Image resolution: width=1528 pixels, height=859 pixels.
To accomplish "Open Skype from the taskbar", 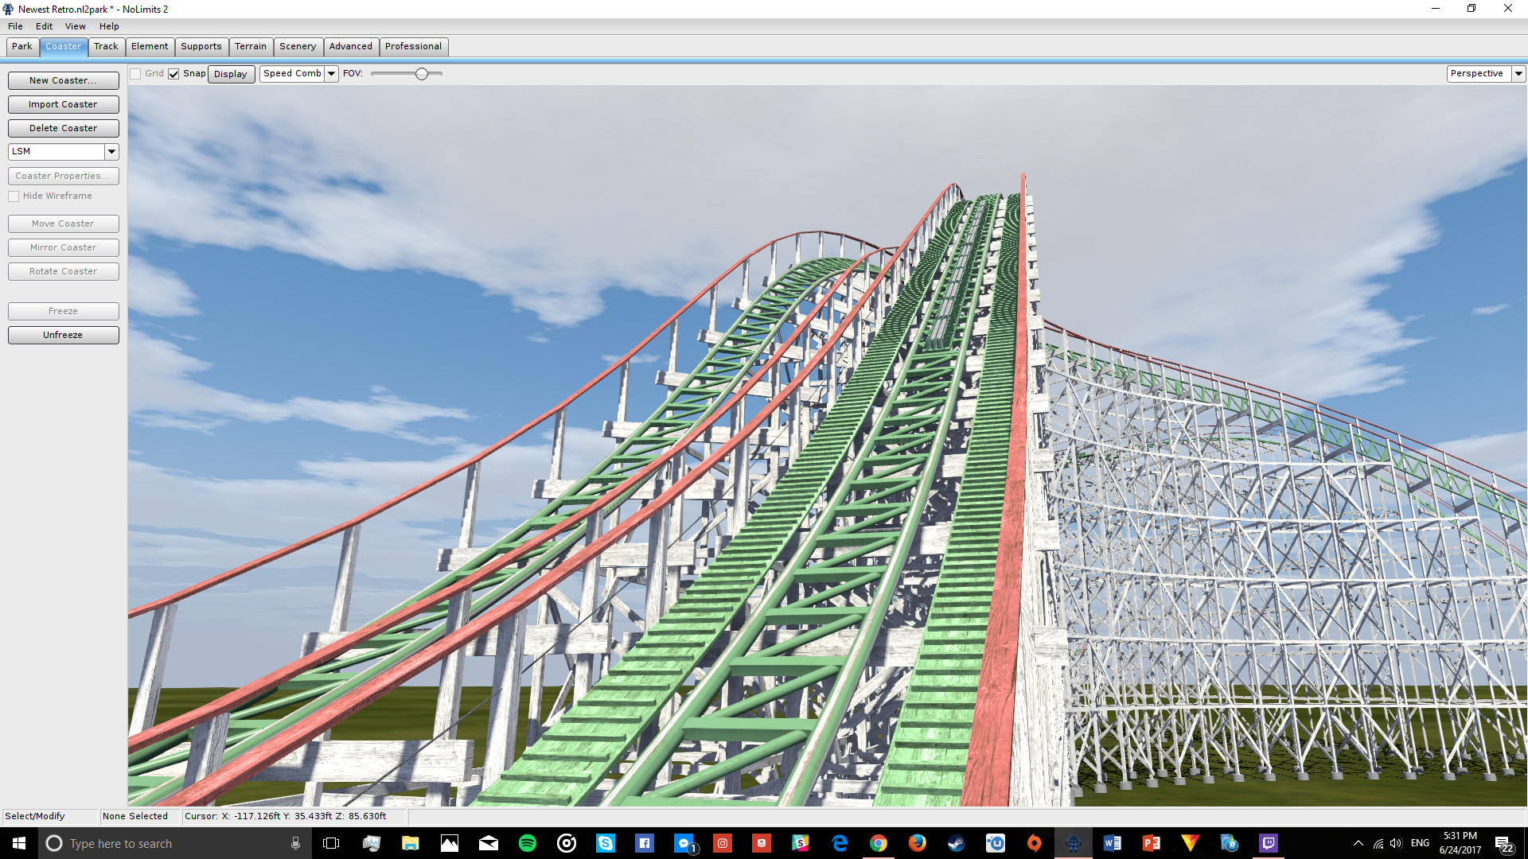I will click(x=605, y=843).
